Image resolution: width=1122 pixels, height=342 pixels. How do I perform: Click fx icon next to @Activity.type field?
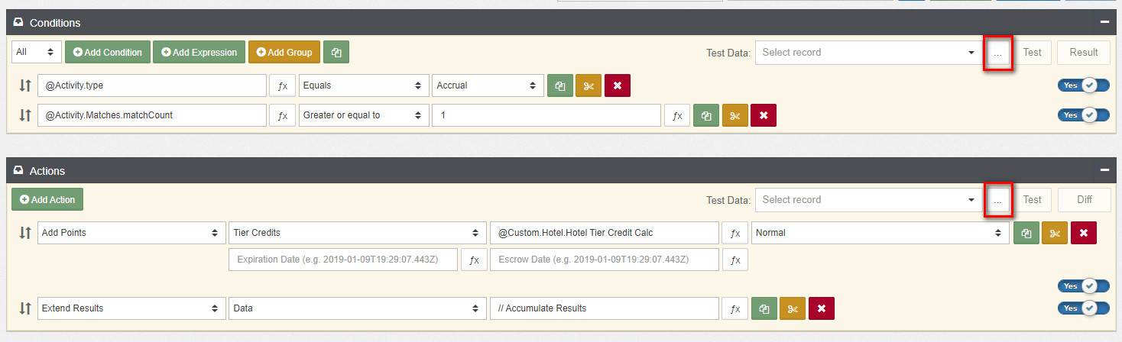click(x=282, y=85)
